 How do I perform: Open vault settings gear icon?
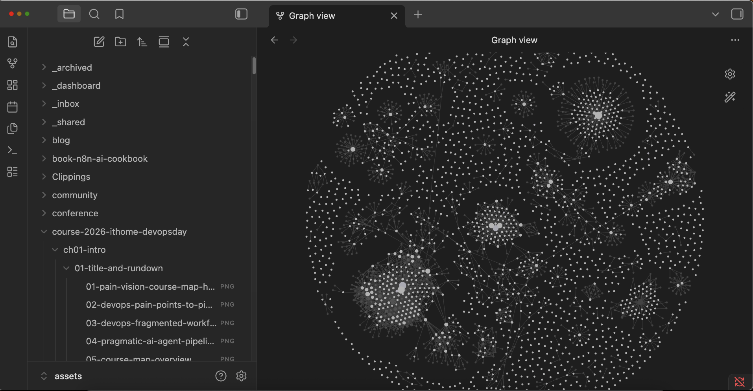(242, 376)
